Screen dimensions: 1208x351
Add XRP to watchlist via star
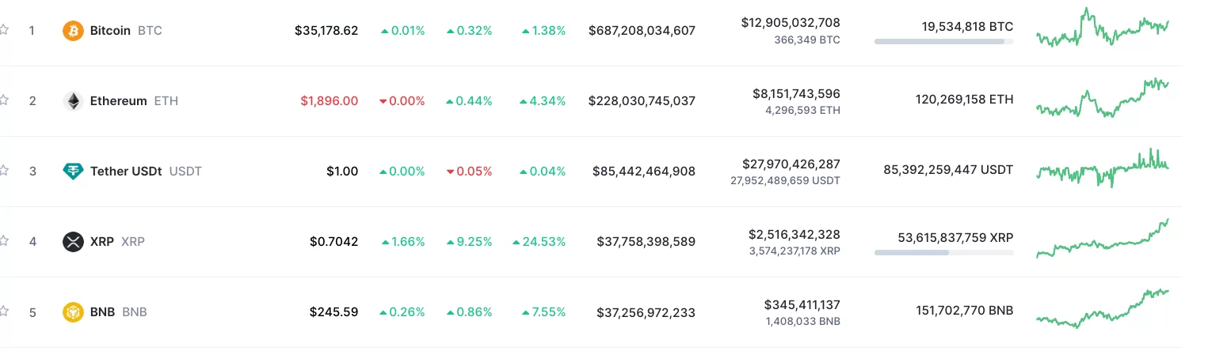[x=4, y=241]
